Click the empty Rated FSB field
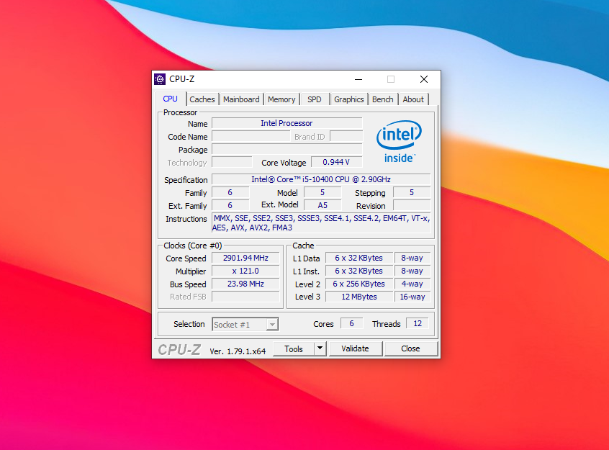This screenshot has height=450, width=609. 245,297
